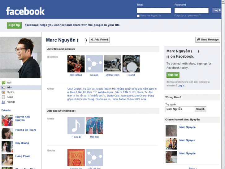Open Hương Bc Phạm name link

click(26, 130)
